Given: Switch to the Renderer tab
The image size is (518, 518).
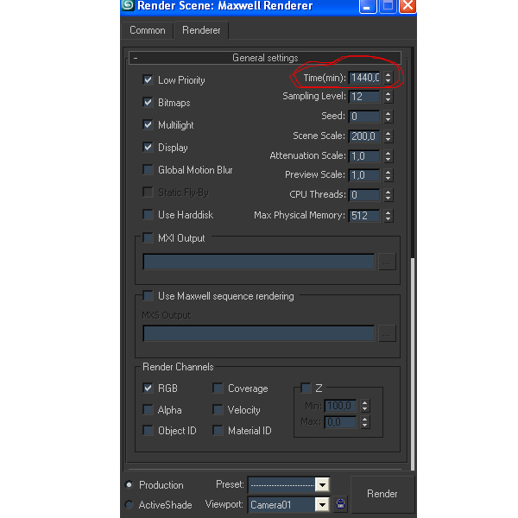Looking at the screenshot, I should tap(201, 30).
